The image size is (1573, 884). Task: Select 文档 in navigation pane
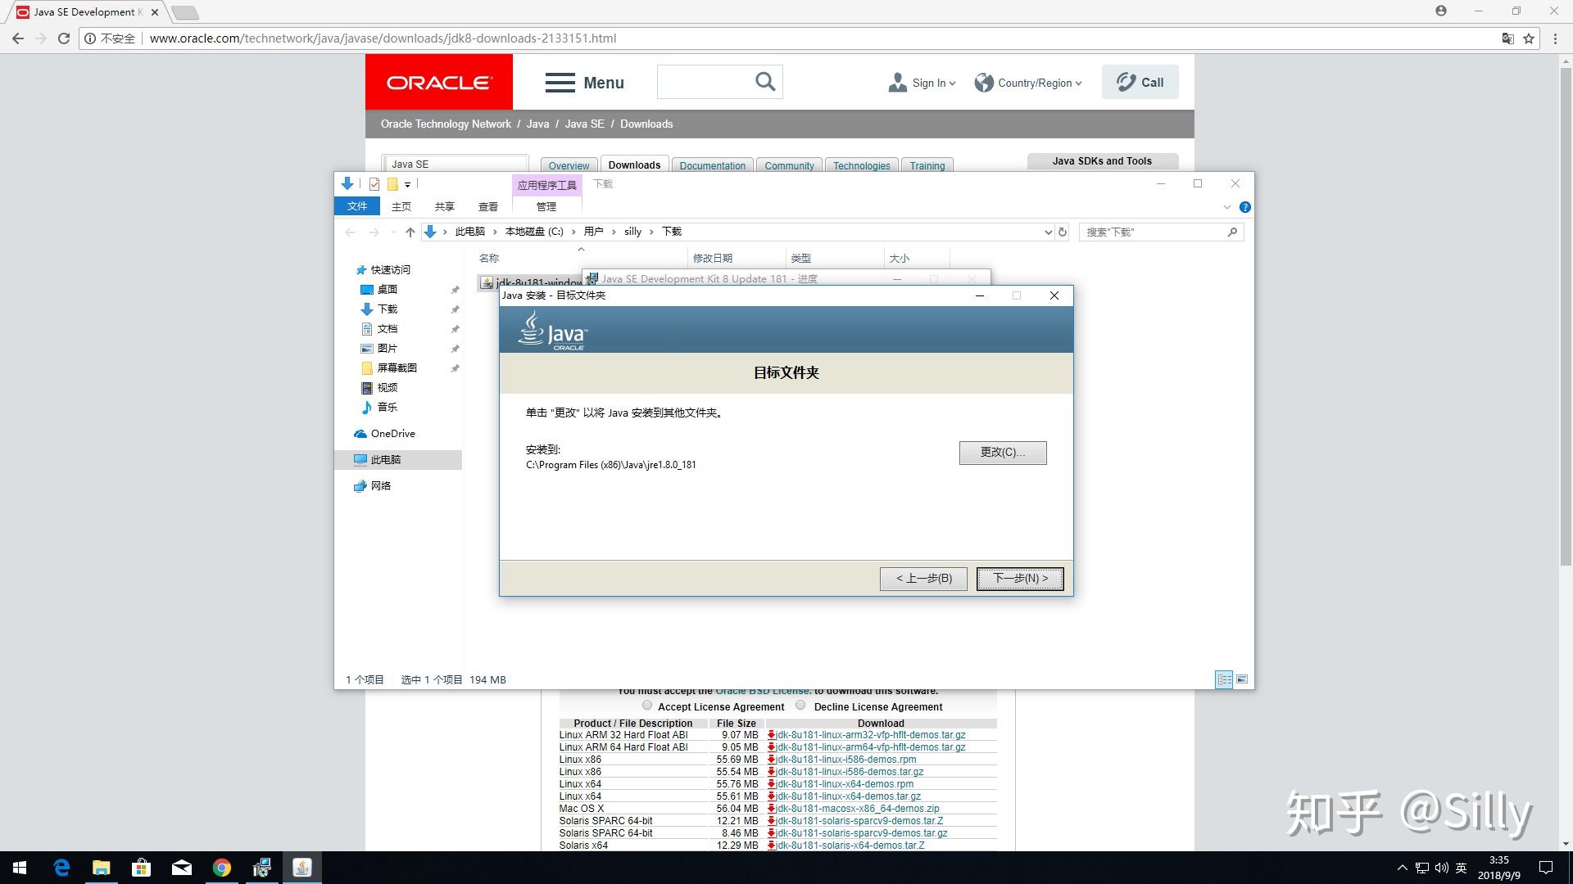pos(387,329)
